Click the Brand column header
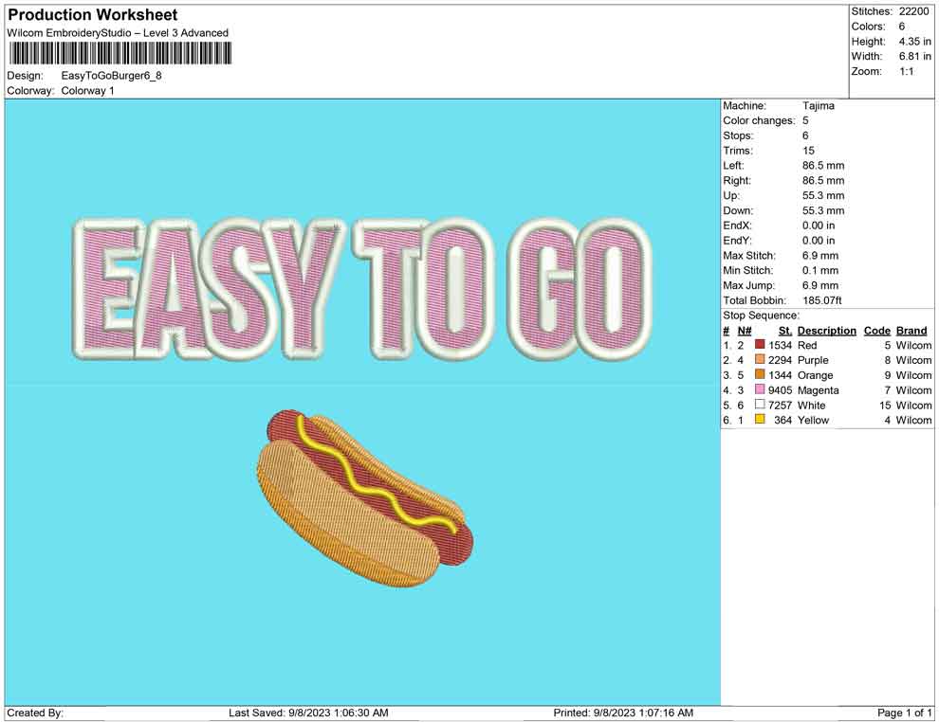 [x=911, y=330]
